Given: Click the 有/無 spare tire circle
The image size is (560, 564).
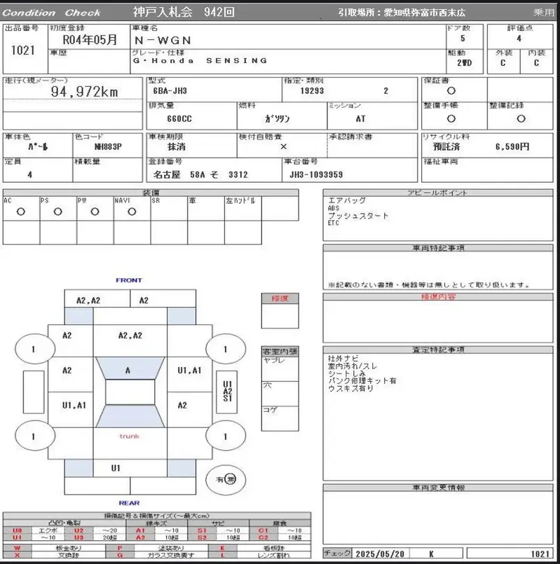Looking at the screenshot, I should point(225,479).
